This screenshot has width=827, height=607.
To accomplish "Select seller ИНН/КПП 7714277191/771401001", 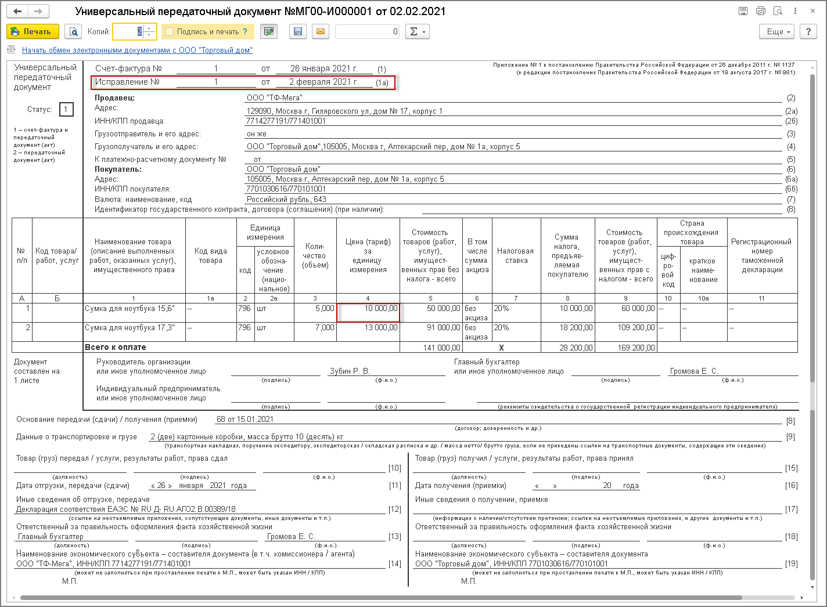I will click(286, 121).
